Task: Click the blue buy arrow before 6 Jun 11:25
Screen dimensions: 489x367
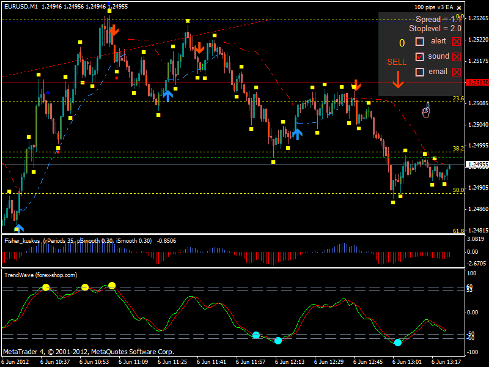Action: pyautogui.click(x=167, y=96)
